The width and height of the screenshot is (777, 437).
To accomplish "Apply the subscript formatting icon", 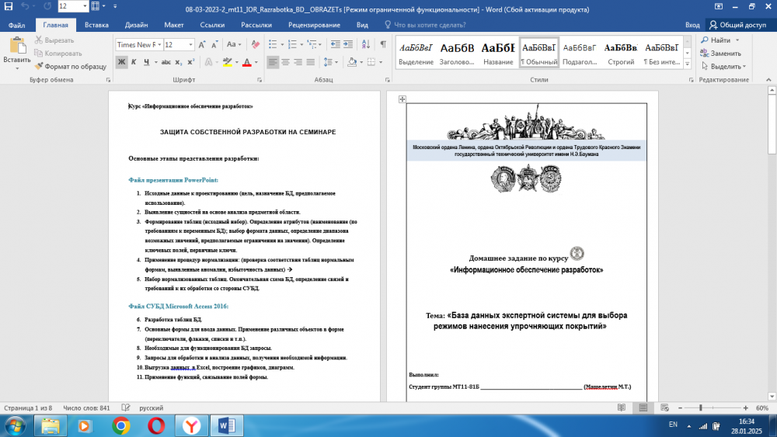I will tap(179, 62).
